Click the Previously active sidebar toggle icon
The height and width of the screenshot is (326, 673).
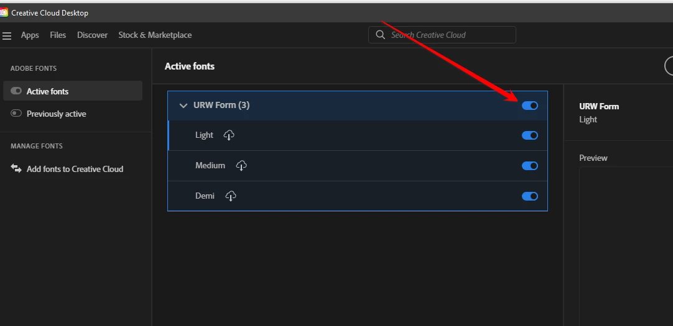click(16, 113)
